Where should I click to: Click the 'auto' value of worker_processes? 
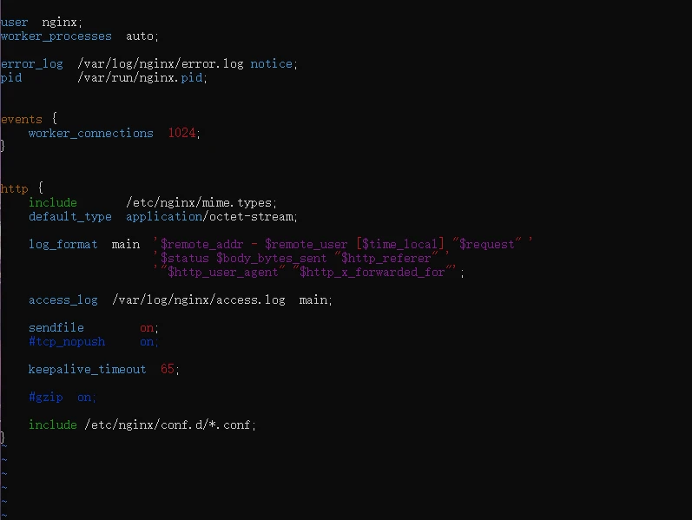pos(140,36)
